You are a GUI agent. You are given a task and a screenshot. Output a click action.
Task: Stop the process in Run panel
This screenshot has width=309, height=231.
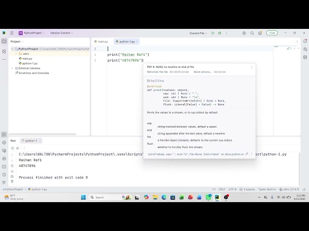(x=17, y=148)
